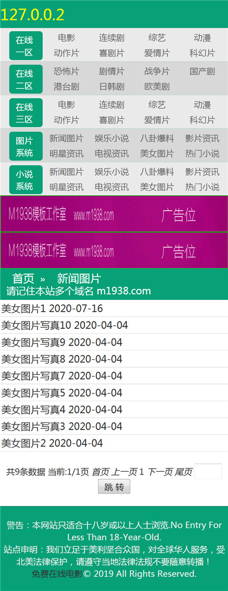Select 喜剧片 in the 在线一区 section
This screenshot has width=228, height=591.
[112, 53]
